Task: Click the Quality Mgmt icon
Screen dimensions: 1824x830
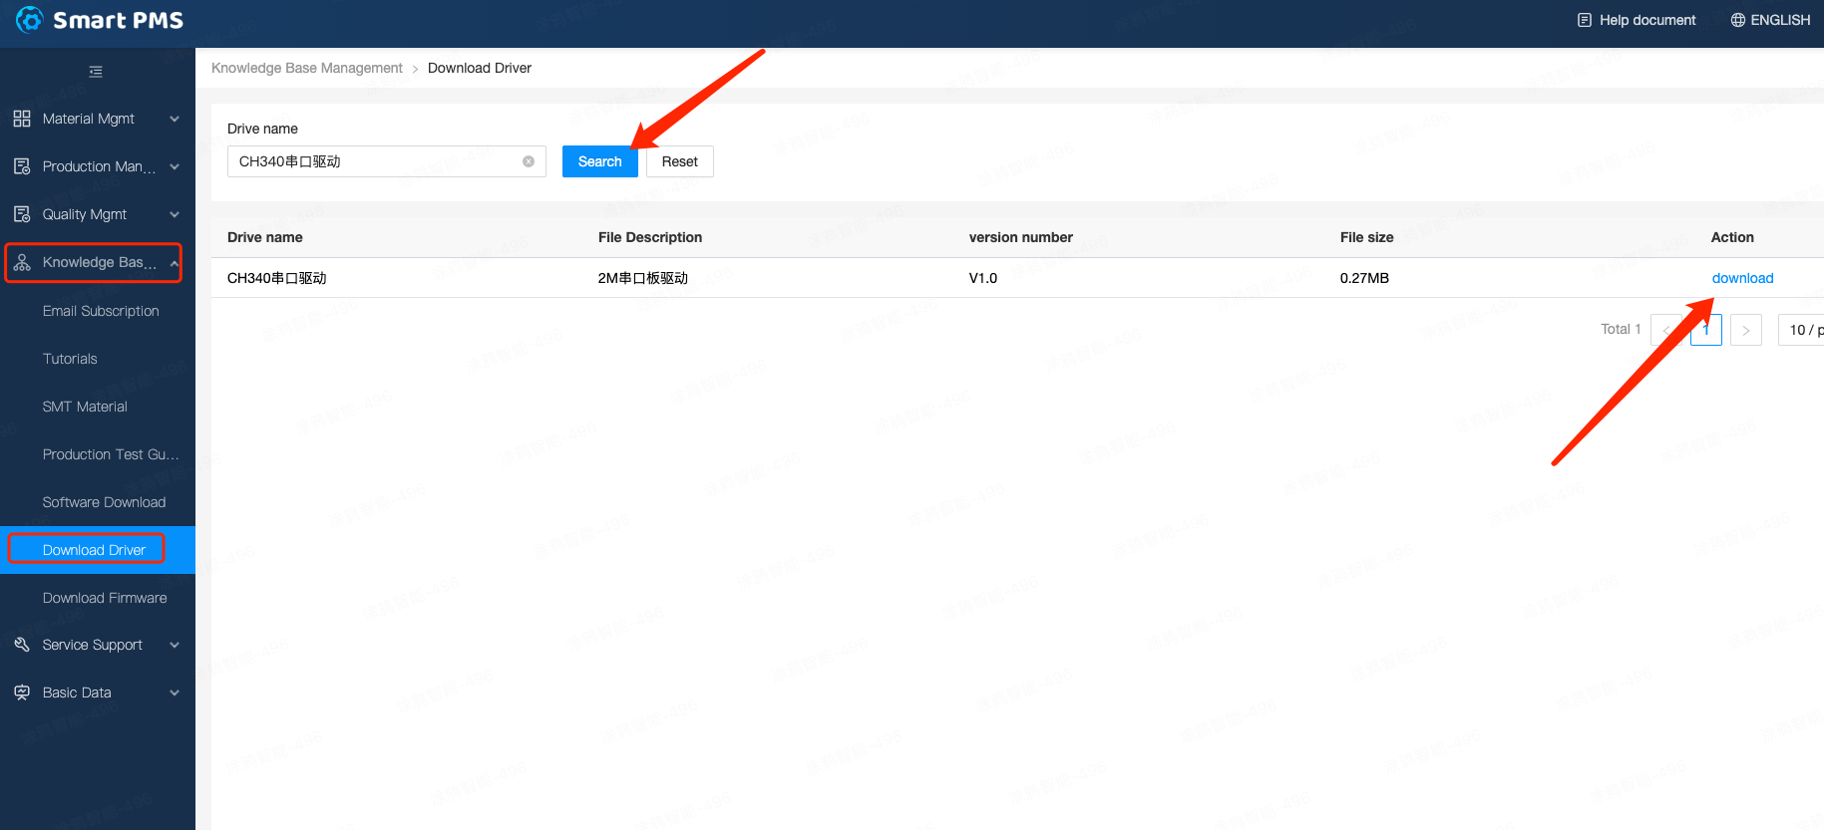Action: coord(22,214)
